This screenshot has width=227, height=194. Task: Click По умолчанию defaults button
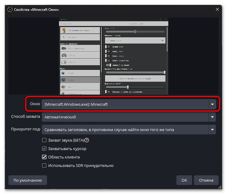[x=28, y=180]
